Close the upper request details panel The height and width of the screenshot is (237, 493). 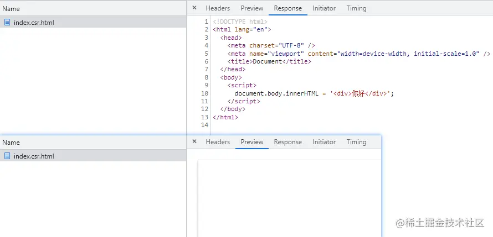[x=194, y=8]
